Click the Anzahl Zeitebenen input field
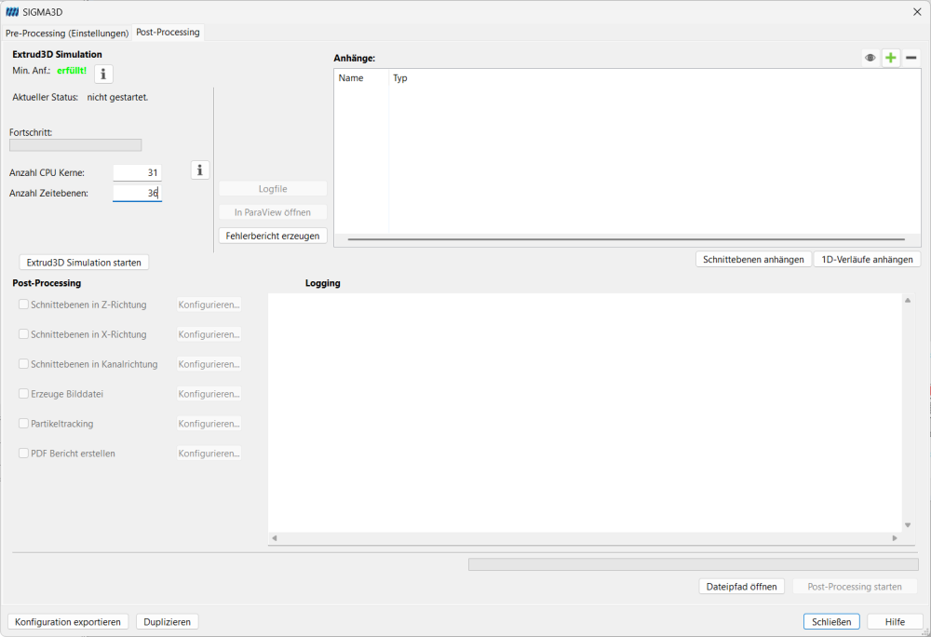The height and width of the screenshot is (637, 931). click(137, 193)
